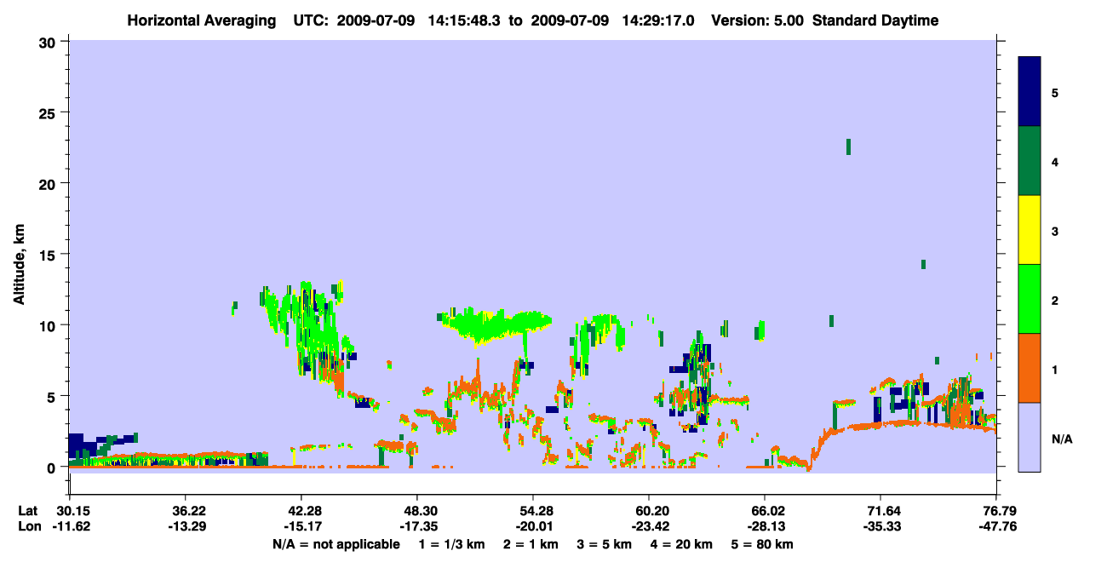Viewport: 1107px width, 568px height.
Task: Click the colorbar label 'N/A'
Action: (x=1061, y=439)
